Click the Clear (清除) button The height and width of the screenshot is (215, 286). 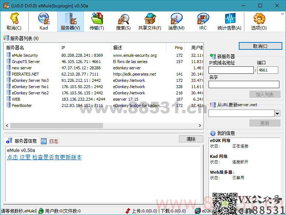tap(191, 139)
